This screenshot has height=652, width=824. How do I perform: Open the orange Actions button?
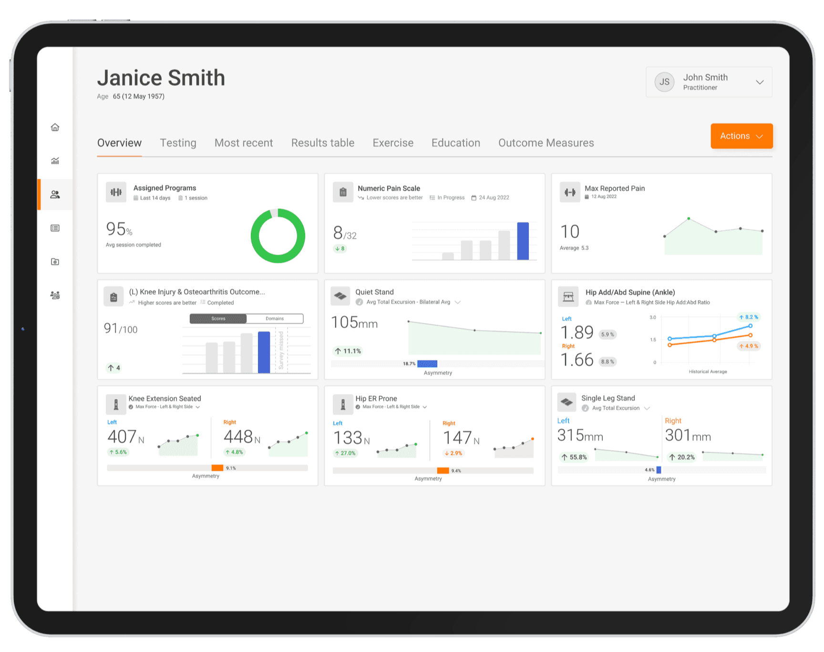click(x=742, y=136)
